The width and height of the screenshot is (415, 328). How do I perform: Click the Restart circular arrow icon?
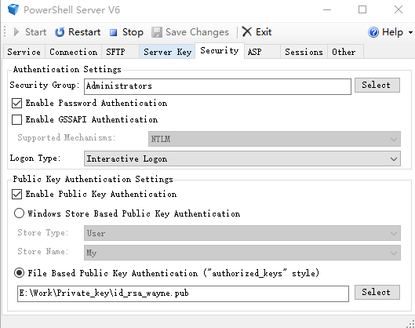60,32
